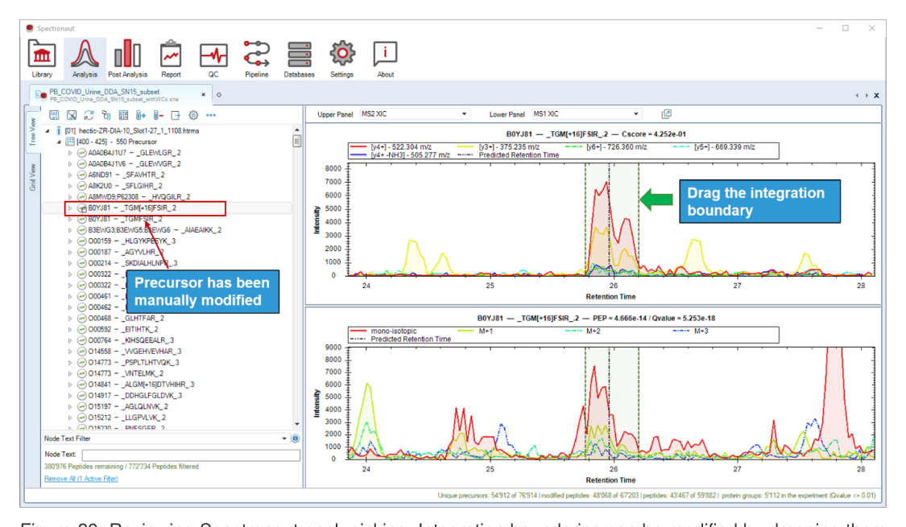Image resolution: width=906 pixels, height=527 pixels.
Task: Click the gear icon in tree toolbar
Action: tap(193, 115)
